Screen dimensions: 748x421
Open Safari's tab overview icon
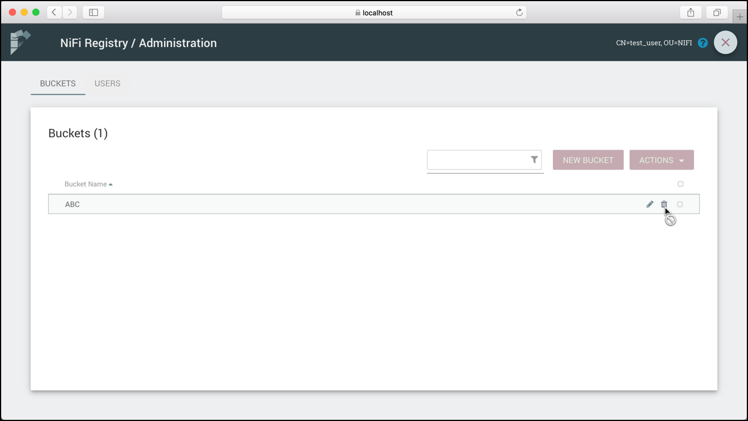point(716,12)
